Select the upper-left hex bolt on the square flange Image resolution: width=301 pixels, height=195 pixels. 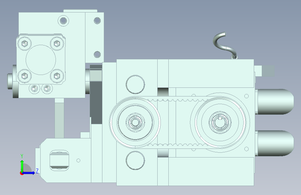point(24,44)
